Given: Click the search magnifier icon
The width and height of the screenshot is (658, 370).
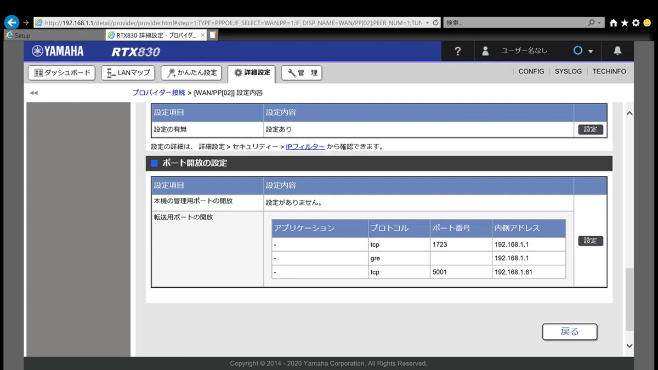Looking at the screenshot, I should tap(591, 23).
